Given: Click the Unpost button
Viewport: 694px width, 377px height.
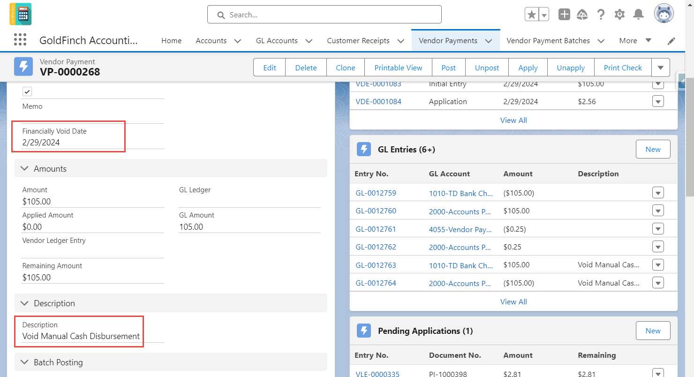Looking at the screenshot, I should coord(487,68).
